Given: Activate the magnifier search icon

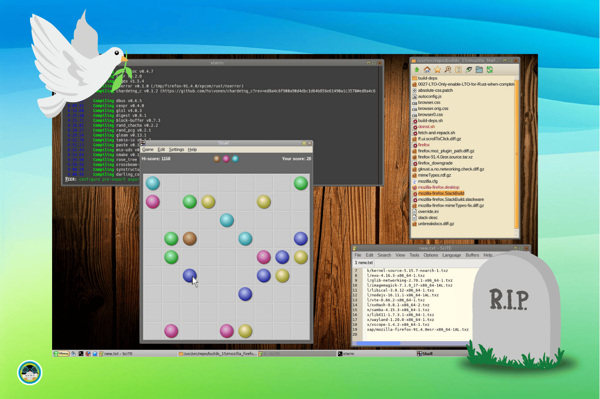Looking at the screenshot, I should click(x=447, y=69).
